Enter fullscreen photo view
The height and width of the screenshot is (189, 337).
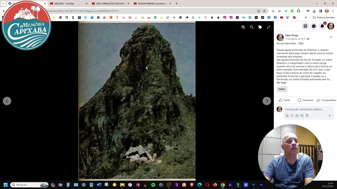(269, 27)
